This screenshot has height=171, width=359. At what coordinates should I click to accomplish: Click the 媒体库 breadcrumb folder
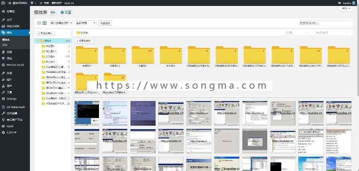click(x=83, y=33)
